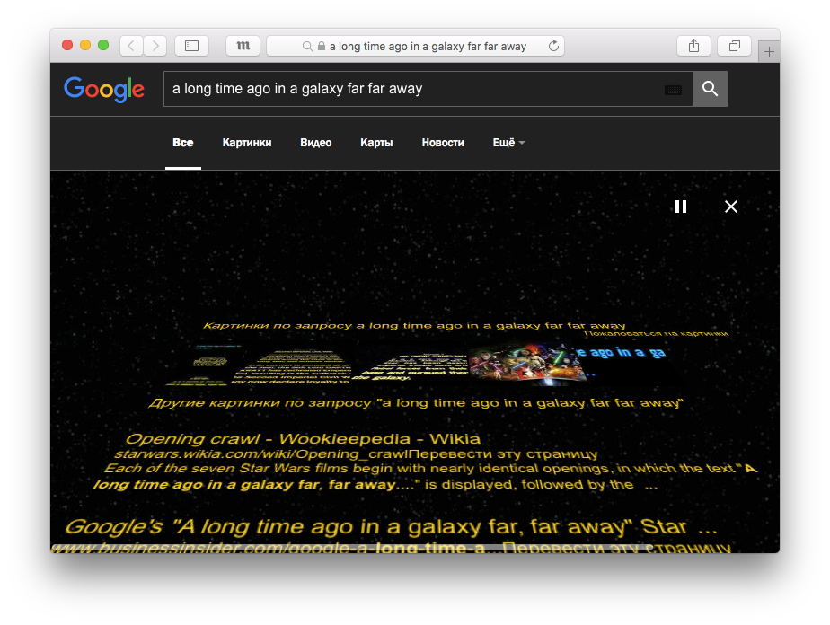Pause the Star Wars crawl animation
The width and height of the screenshot is (830, 625).
click(x=681, y=207)
